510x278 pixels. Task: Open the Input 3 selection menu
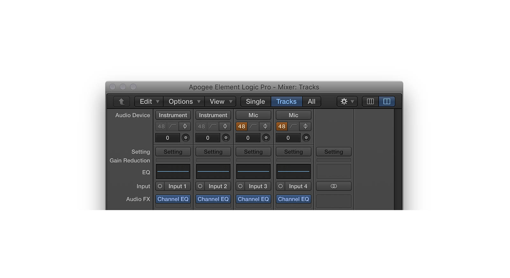(x=258, y=186)
